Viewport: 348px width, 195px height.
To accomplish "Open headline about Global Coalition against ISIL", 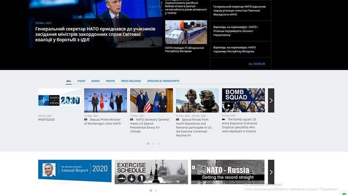I will click(95, 34).
